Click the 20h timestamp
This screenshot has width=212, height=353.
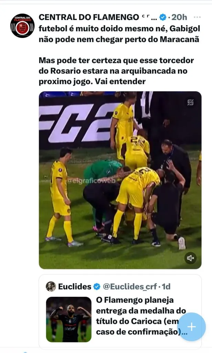point(179,17)
